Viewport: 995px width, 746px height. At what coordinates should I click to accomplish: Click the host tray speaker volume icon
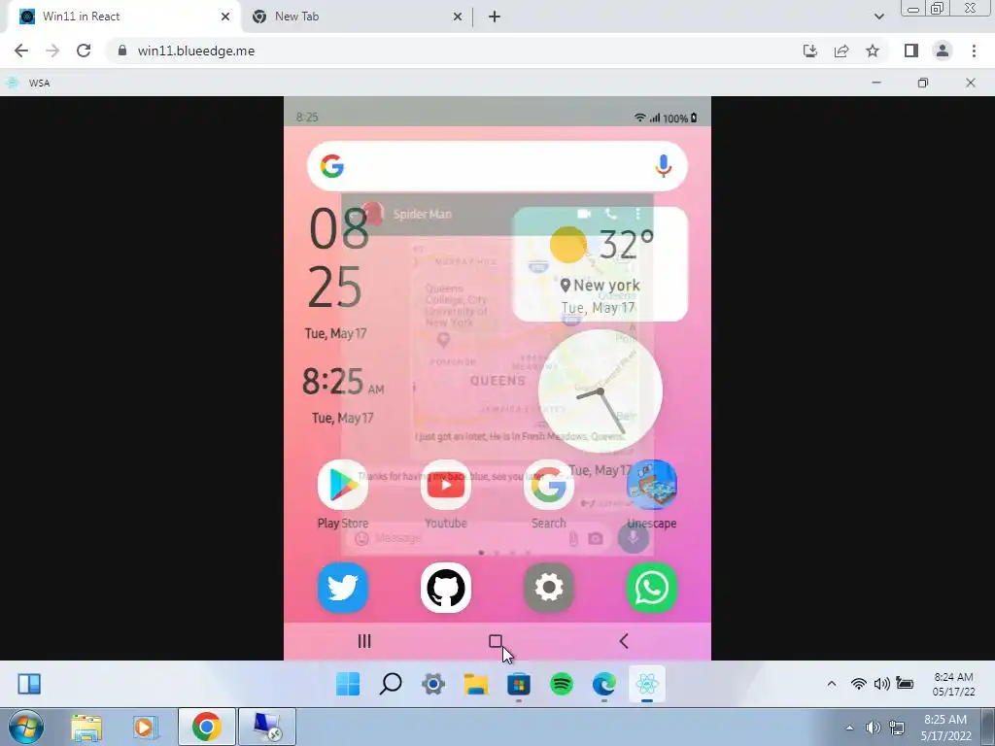click(874, 728)
